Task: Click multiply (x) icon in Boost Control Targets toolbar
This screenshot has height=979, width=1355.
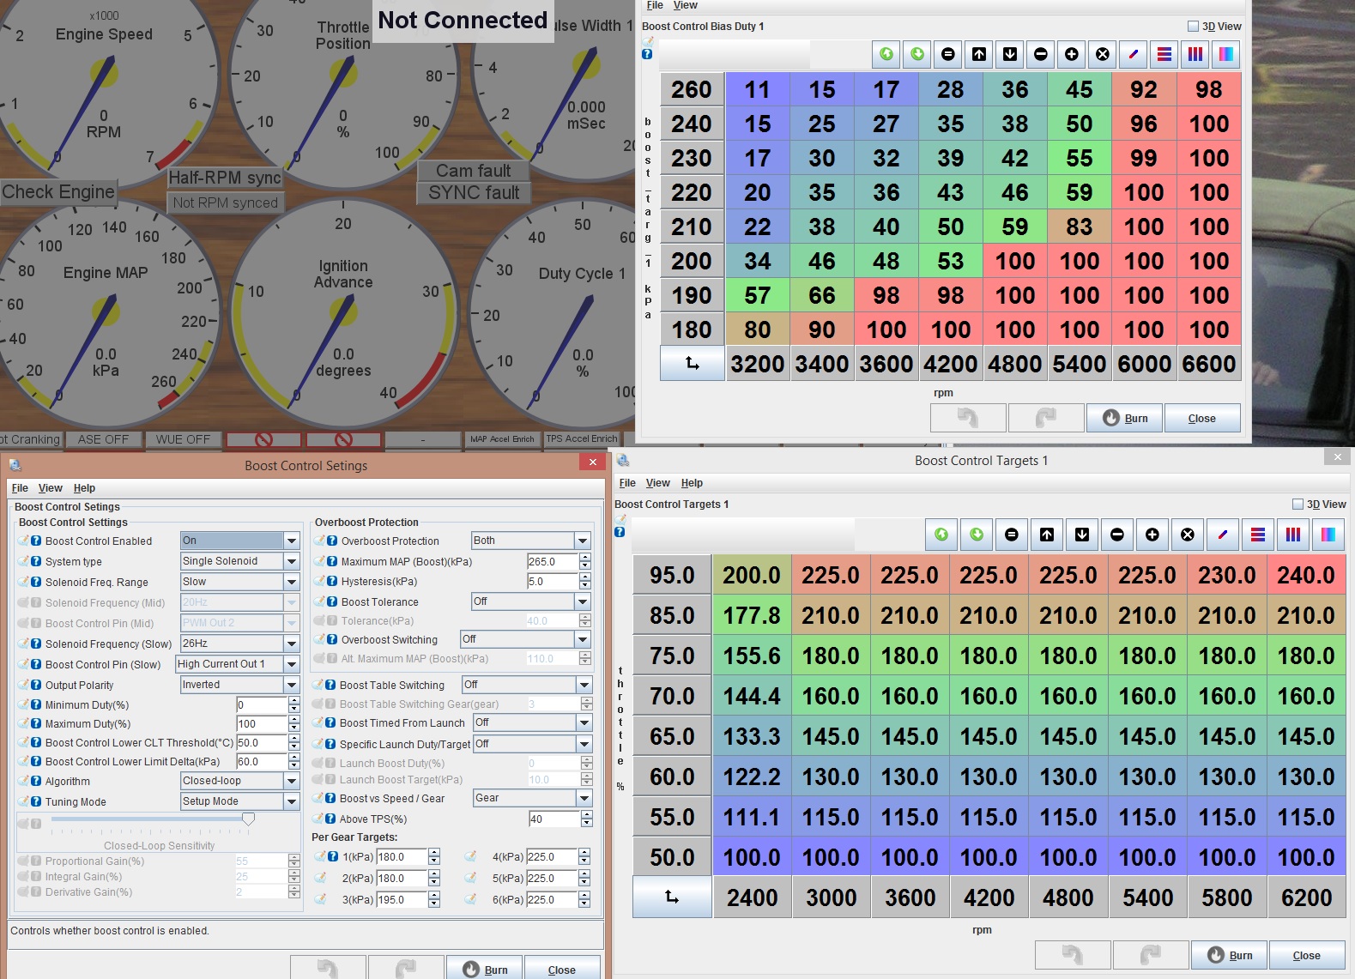Action: click(1188, 535)
